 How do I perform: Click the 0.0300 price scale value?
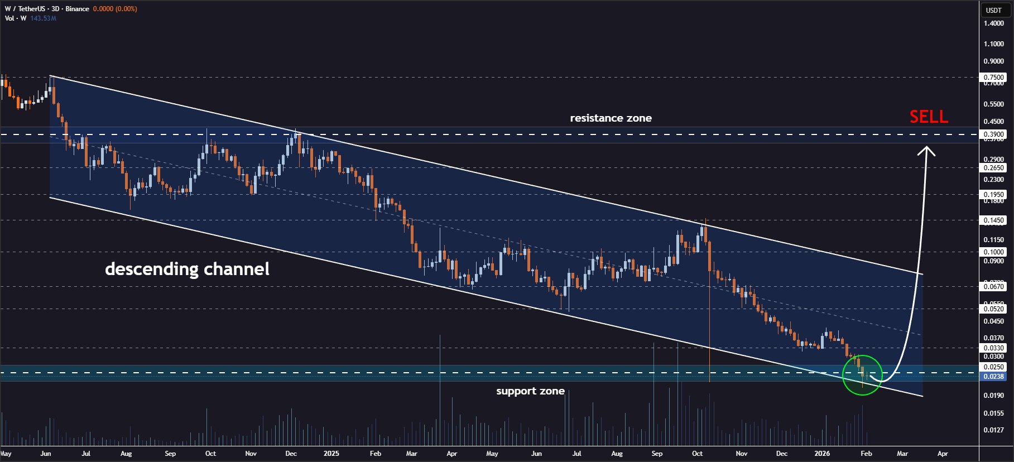pos(993,357)
